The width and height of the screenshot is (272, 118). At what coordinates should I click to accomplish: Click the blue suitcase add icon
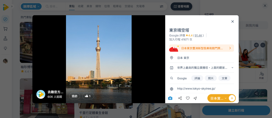click(170, 98)
